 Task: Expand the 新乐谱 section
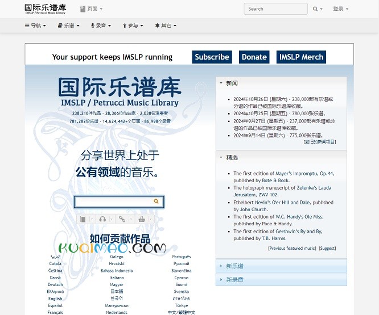pos(234,266)
